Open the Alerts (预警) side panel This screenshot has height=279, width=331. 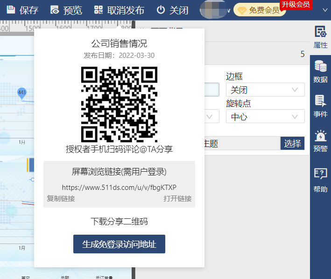(x=320, y=141)
